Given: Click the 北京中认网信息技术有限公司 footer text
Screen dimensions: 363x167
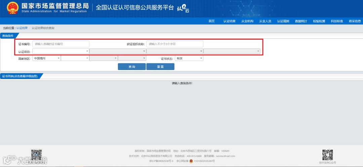Looking at the screenshot, I should tap(157, 156).
